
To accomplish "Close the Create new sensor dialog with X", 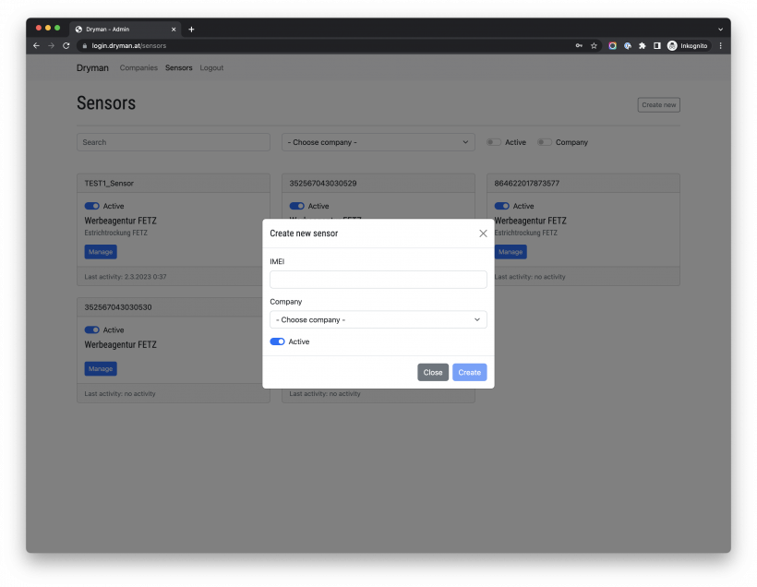I will pyautogui.click(x=483, y=234).
